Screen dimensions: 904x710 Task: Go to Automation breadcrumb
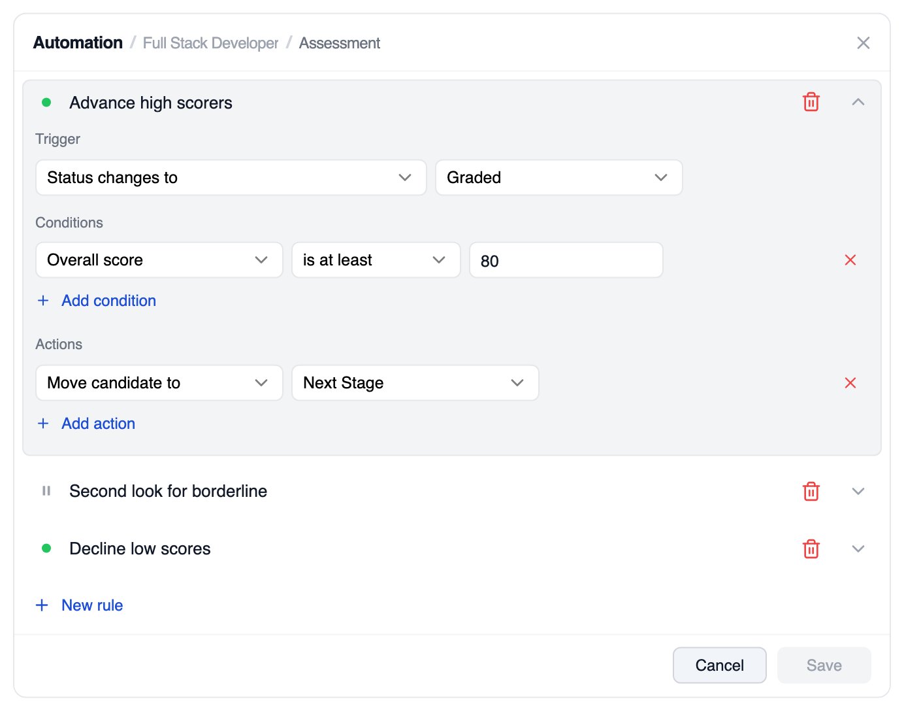78,43
